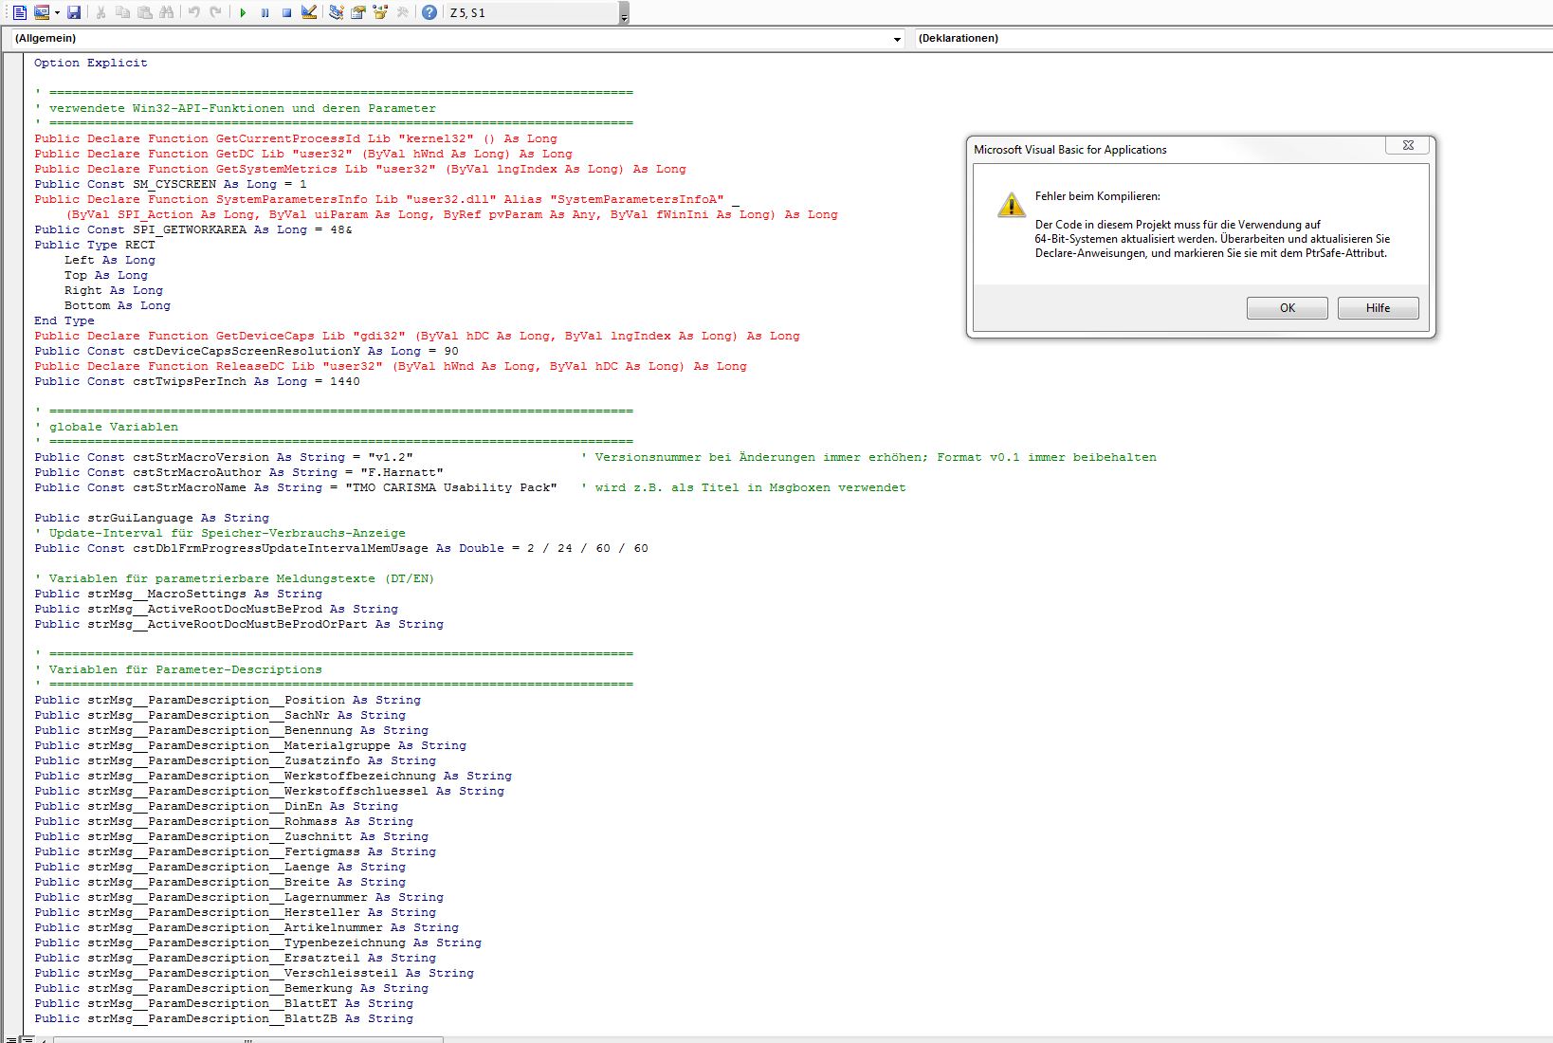Screen dimensions: 1553x1043
Task: Click the 'Bottom As Long' line
Action: 118,305
